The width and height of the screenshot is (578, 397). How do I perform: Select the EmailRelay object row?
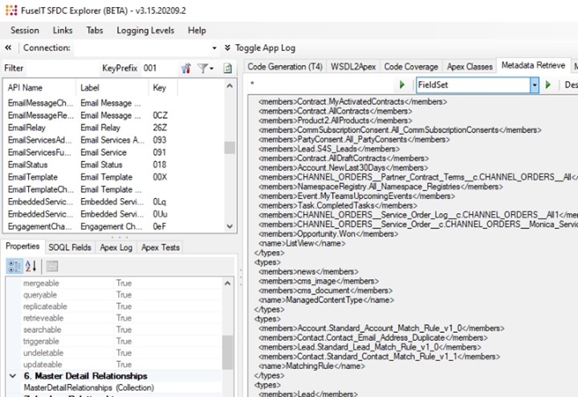(113, 128)
